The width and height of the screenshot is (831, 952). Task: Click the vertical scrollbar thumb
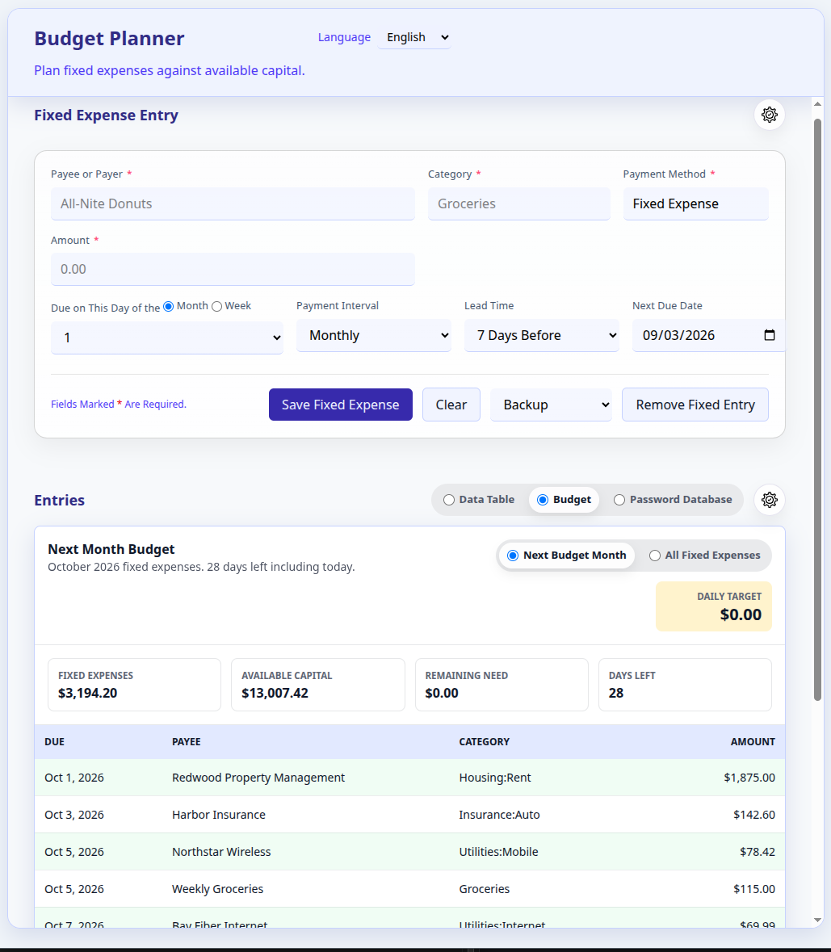pos(817,410)
